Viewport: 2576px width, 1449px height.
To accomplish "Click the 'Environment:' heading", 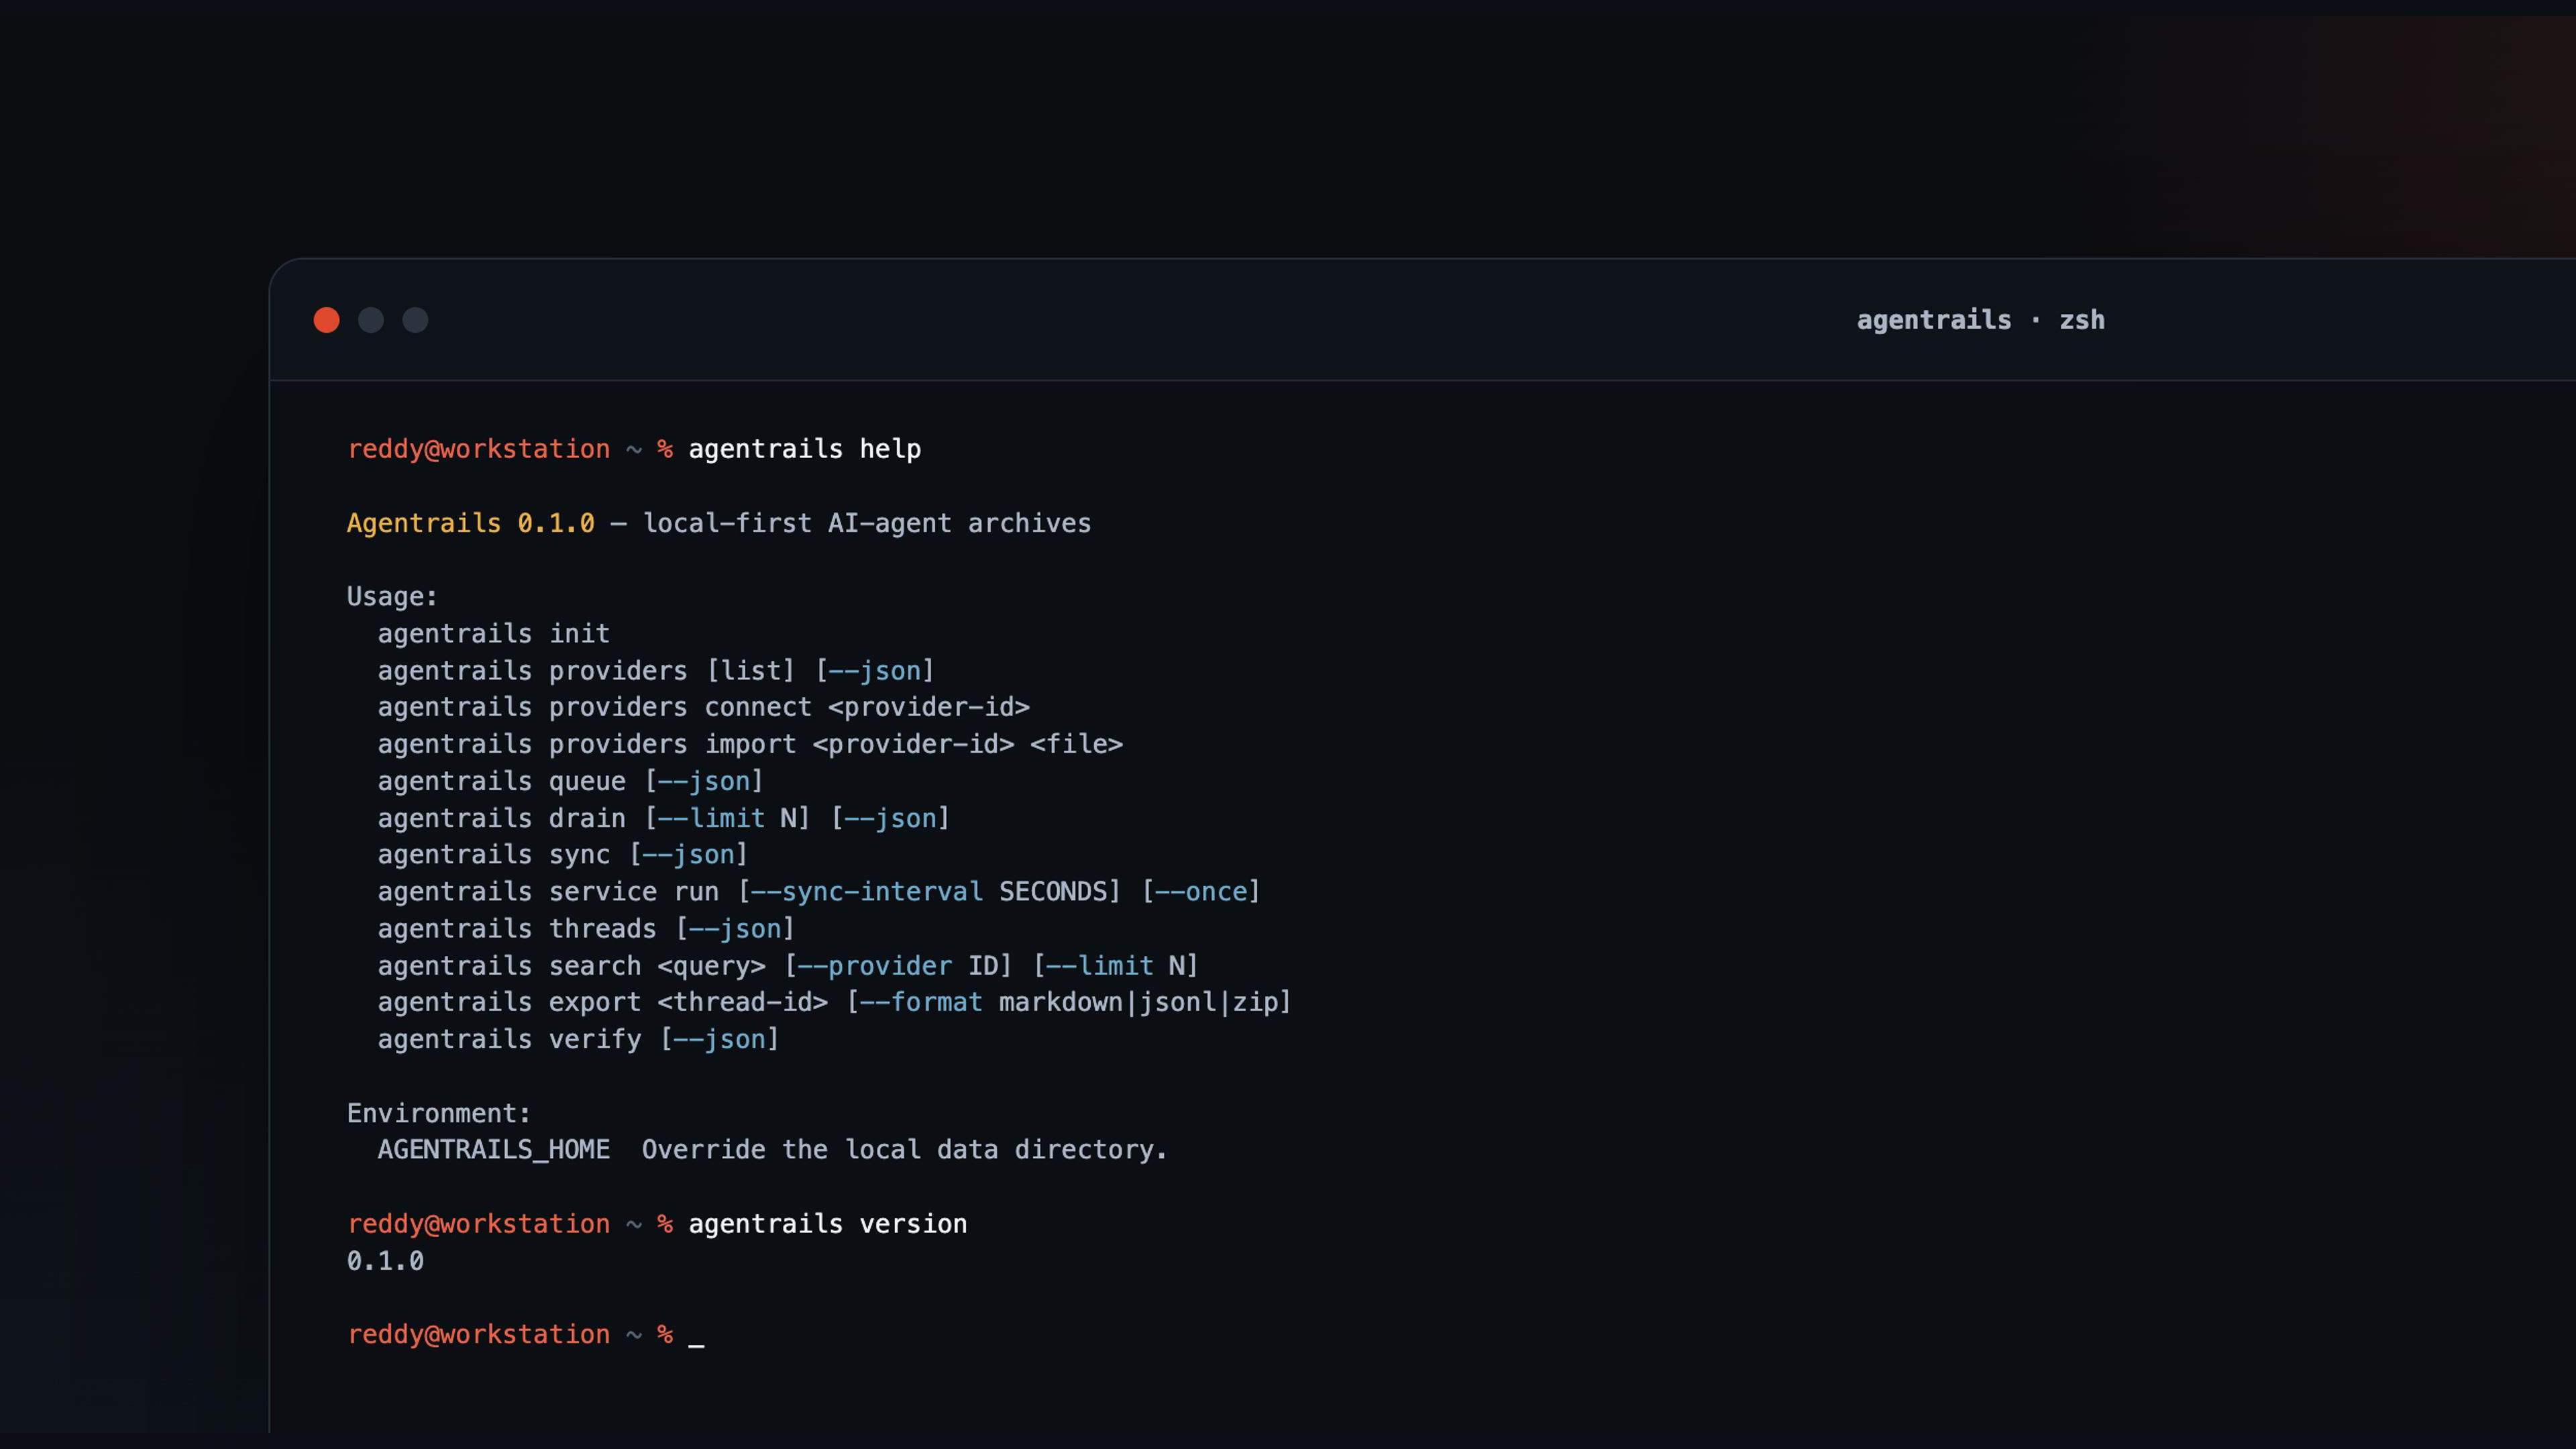I will tap(439, 1113).
